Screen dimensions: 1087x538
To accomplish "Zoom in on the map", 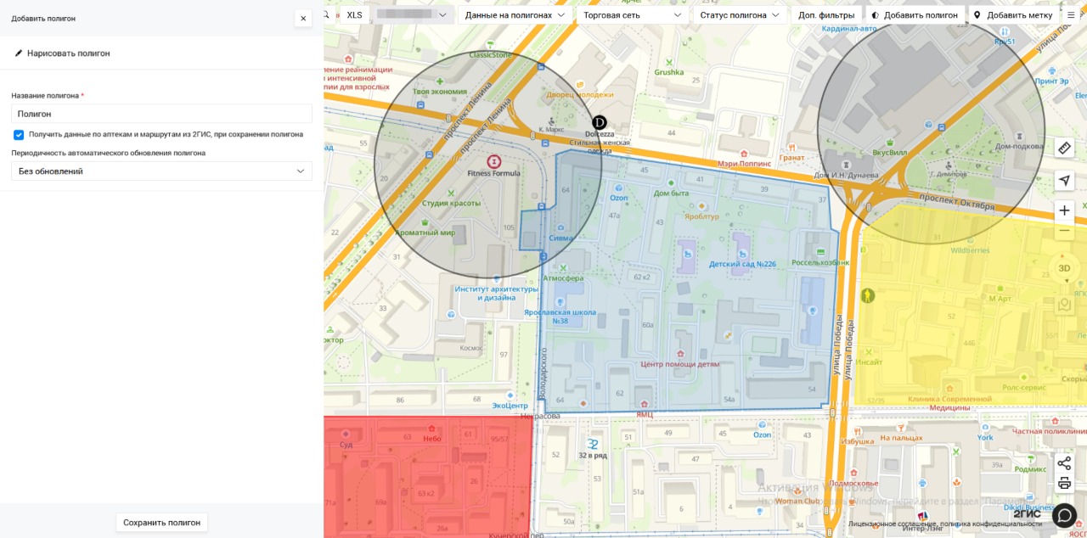I will point(1064,210).
